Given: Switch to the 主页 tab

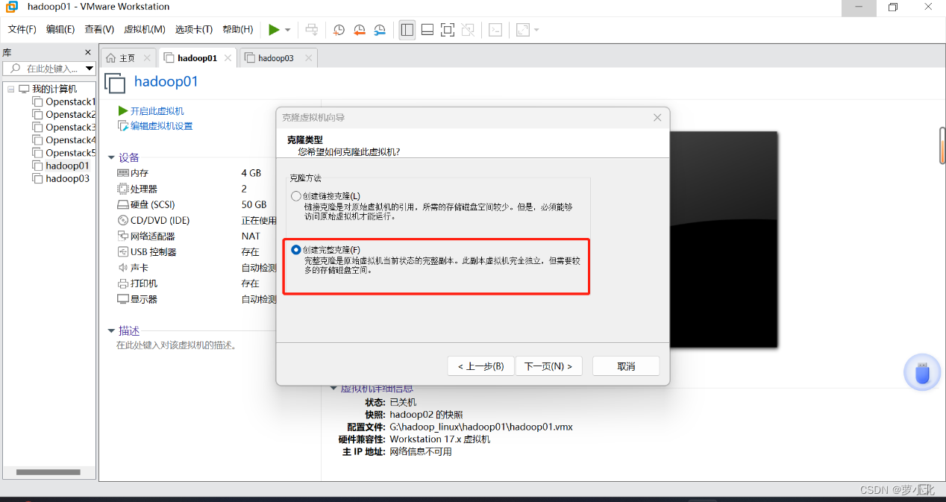Looking at the screenshot, I should point(127,58).
